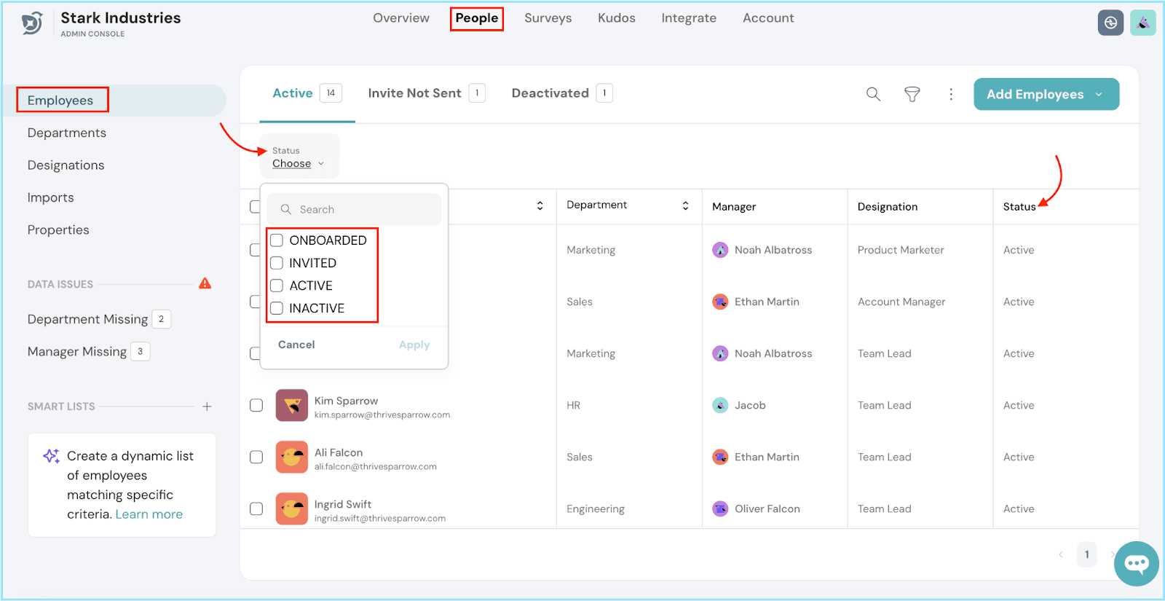
Task: Cancel the status filter popup
Action: tap(296, 345)
